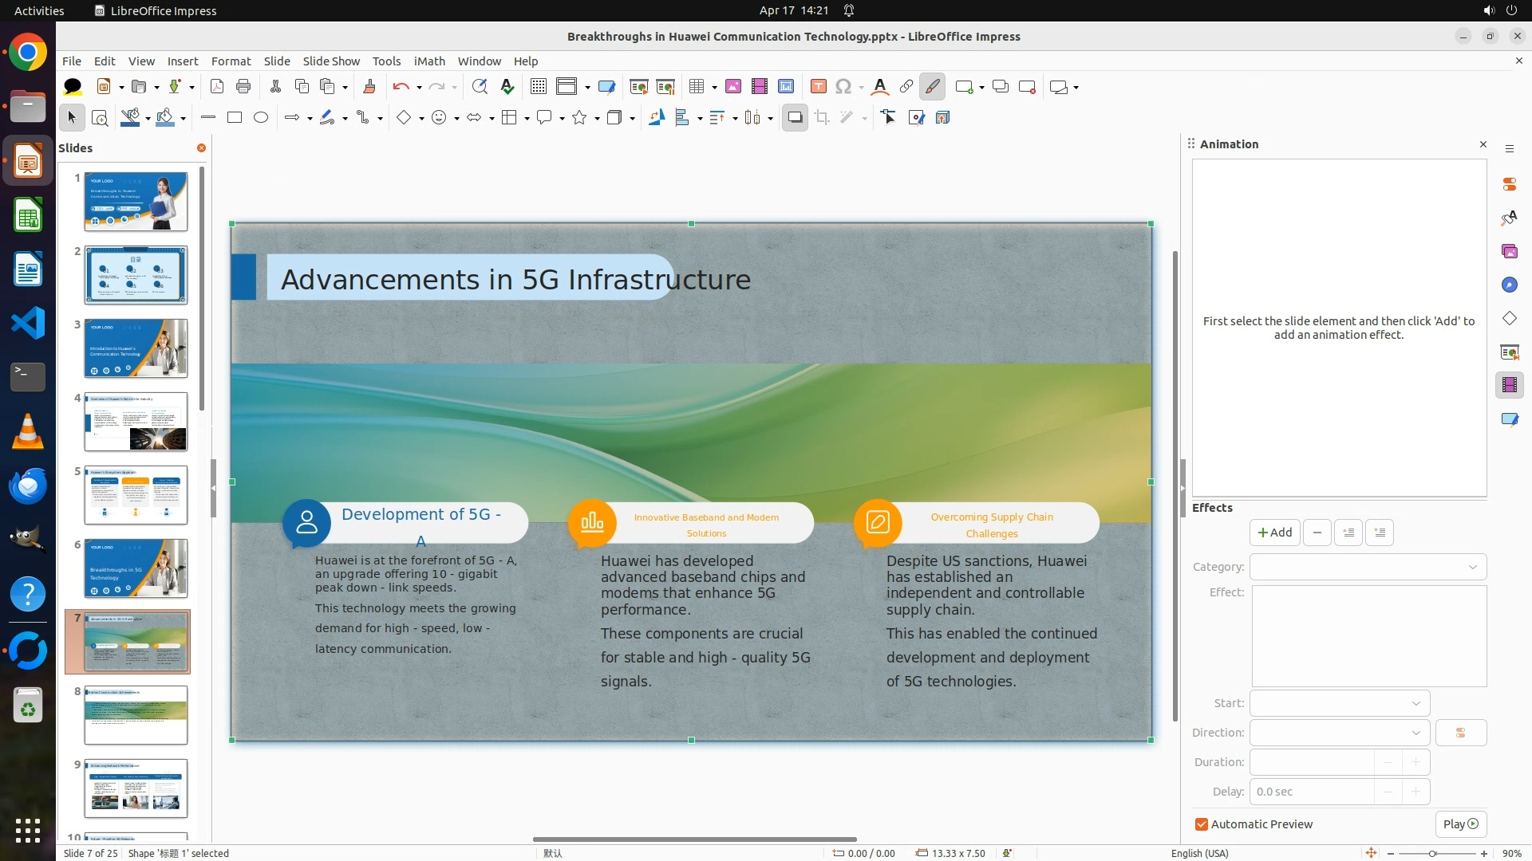
Task: Select the Rectangle drawing tool
Action: [x=235, y=118]
